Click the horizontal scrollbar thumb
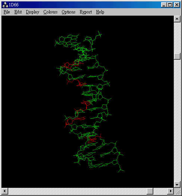Screen dimensions: 182x196 pos(150,191)
